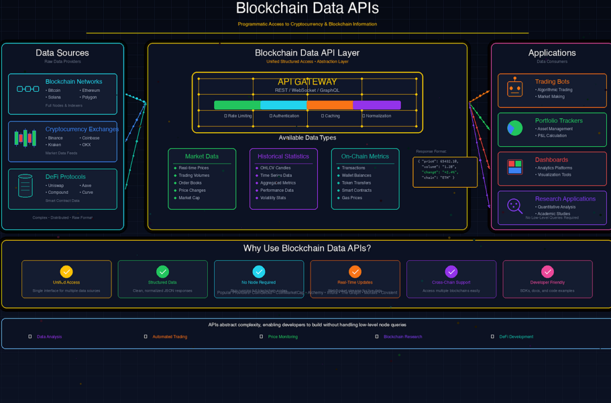The height and width of the screenshot is (403, 611).
Task: Select the Market Data card heading
Action: point(202,156)
